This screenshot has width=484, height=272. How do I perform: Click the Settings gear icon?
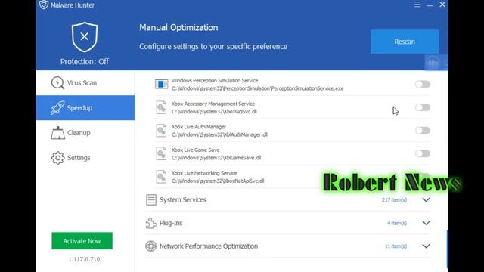click(57, 158)
